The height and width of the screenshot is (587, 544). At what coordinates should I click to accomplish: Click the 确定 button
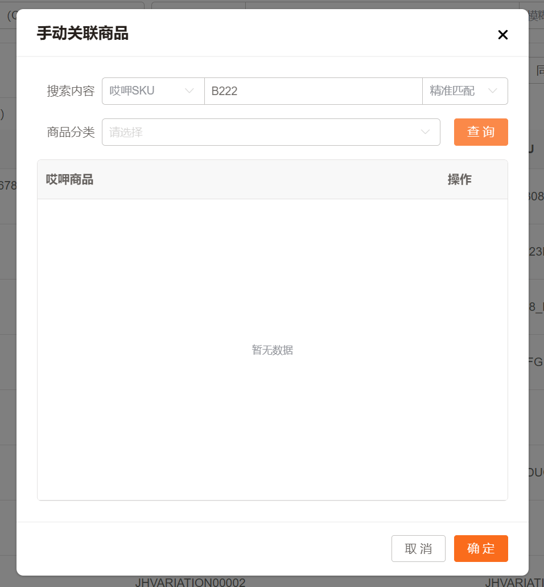coord(481,548)
